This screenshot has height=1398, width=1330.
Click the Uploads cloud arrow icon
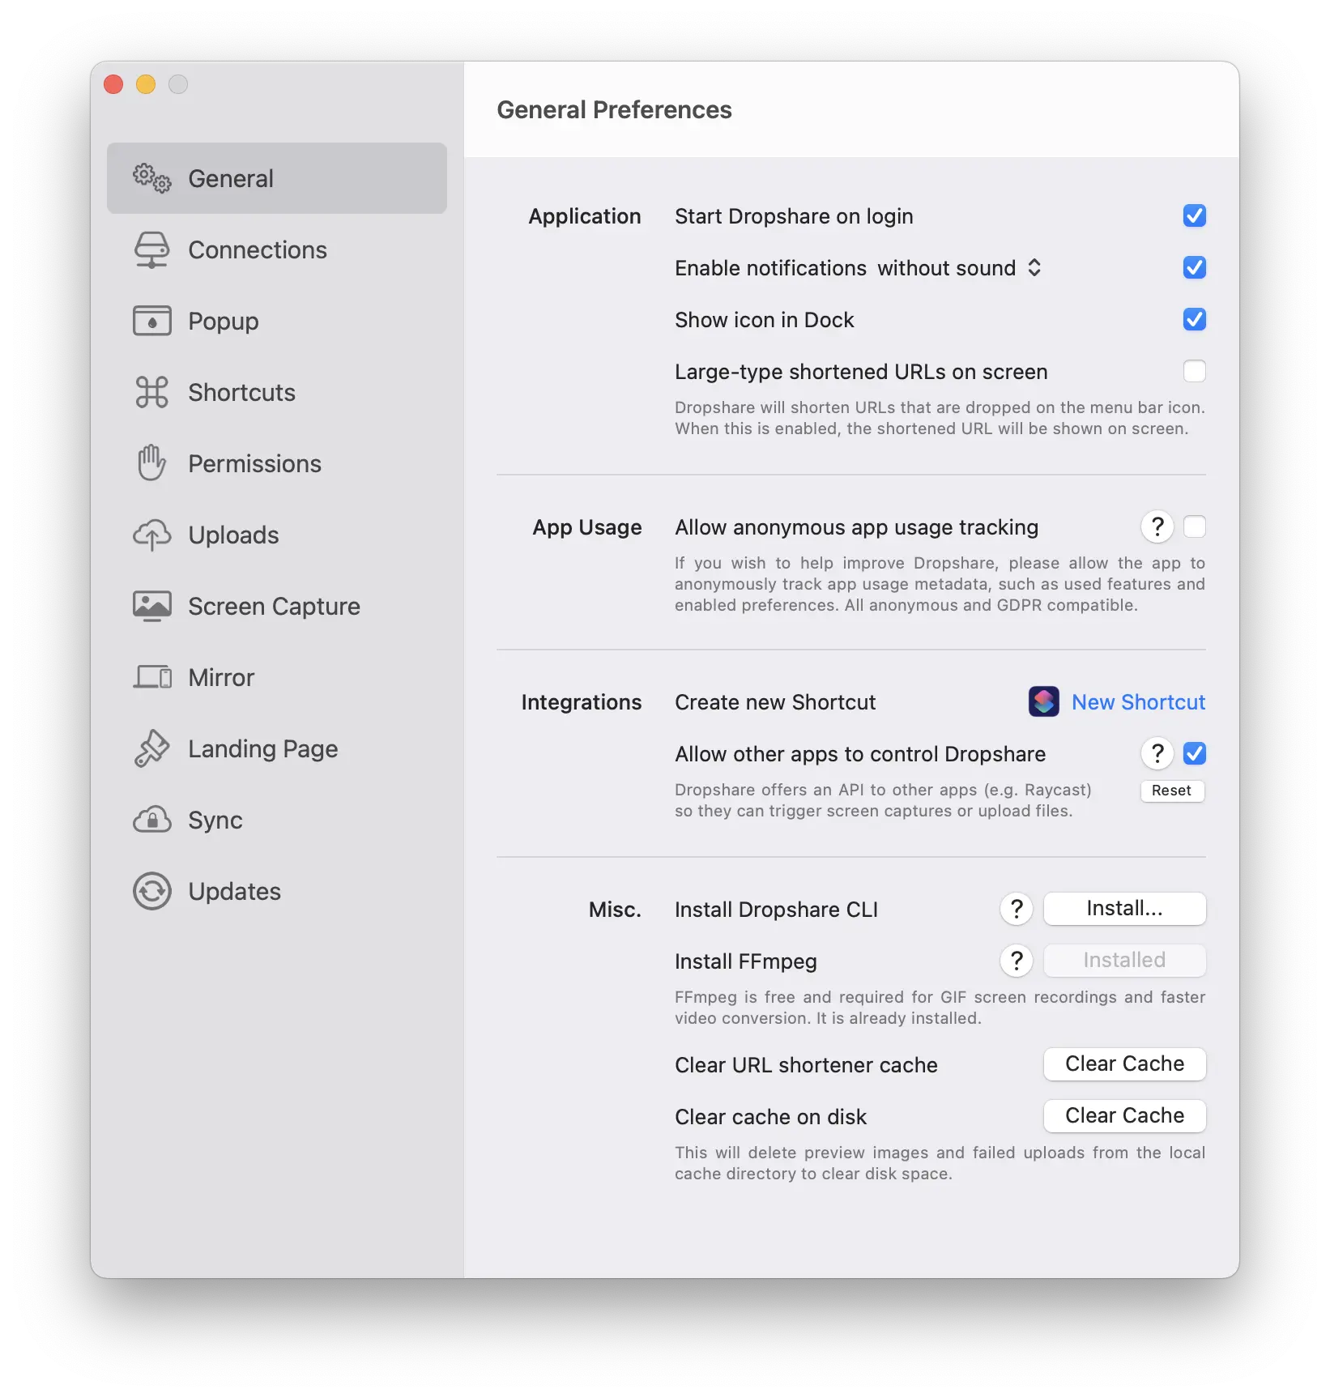pos(151,535)
